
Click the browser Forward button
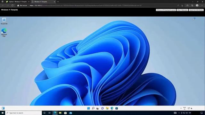[8, 5]
